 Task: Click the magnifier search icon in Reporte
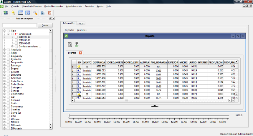pyautogui.click(x=70, y=44)
